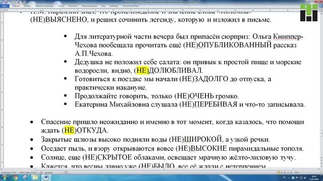Click the spell-check proofing icon in status bar
Screen dimensions: 323x181
[x=41, y=172]
